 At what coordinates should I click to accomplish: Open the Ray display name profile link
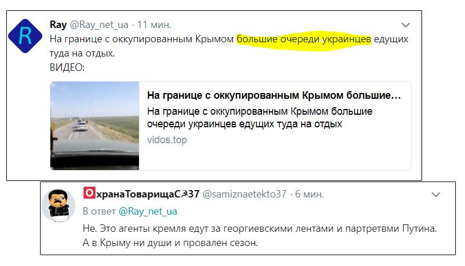58,25
